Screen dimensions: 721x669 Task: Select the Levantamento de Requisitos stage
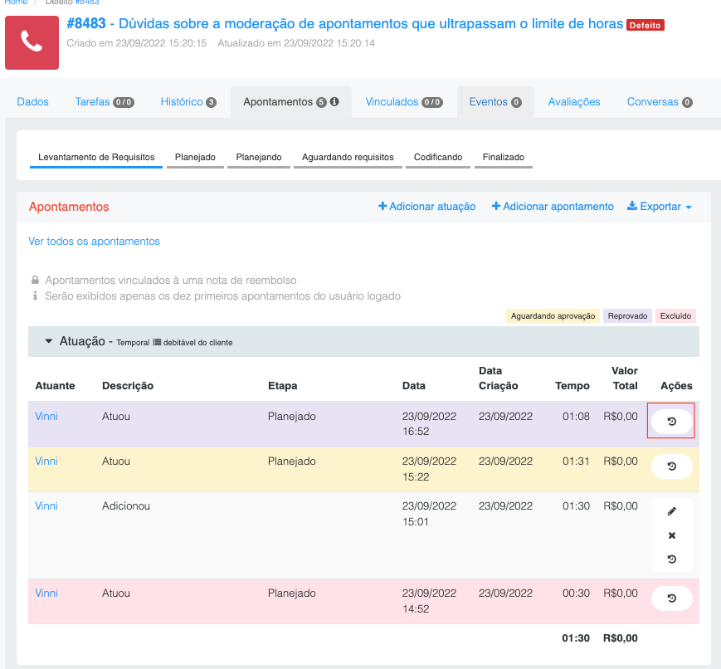click(x=96, y=158)
